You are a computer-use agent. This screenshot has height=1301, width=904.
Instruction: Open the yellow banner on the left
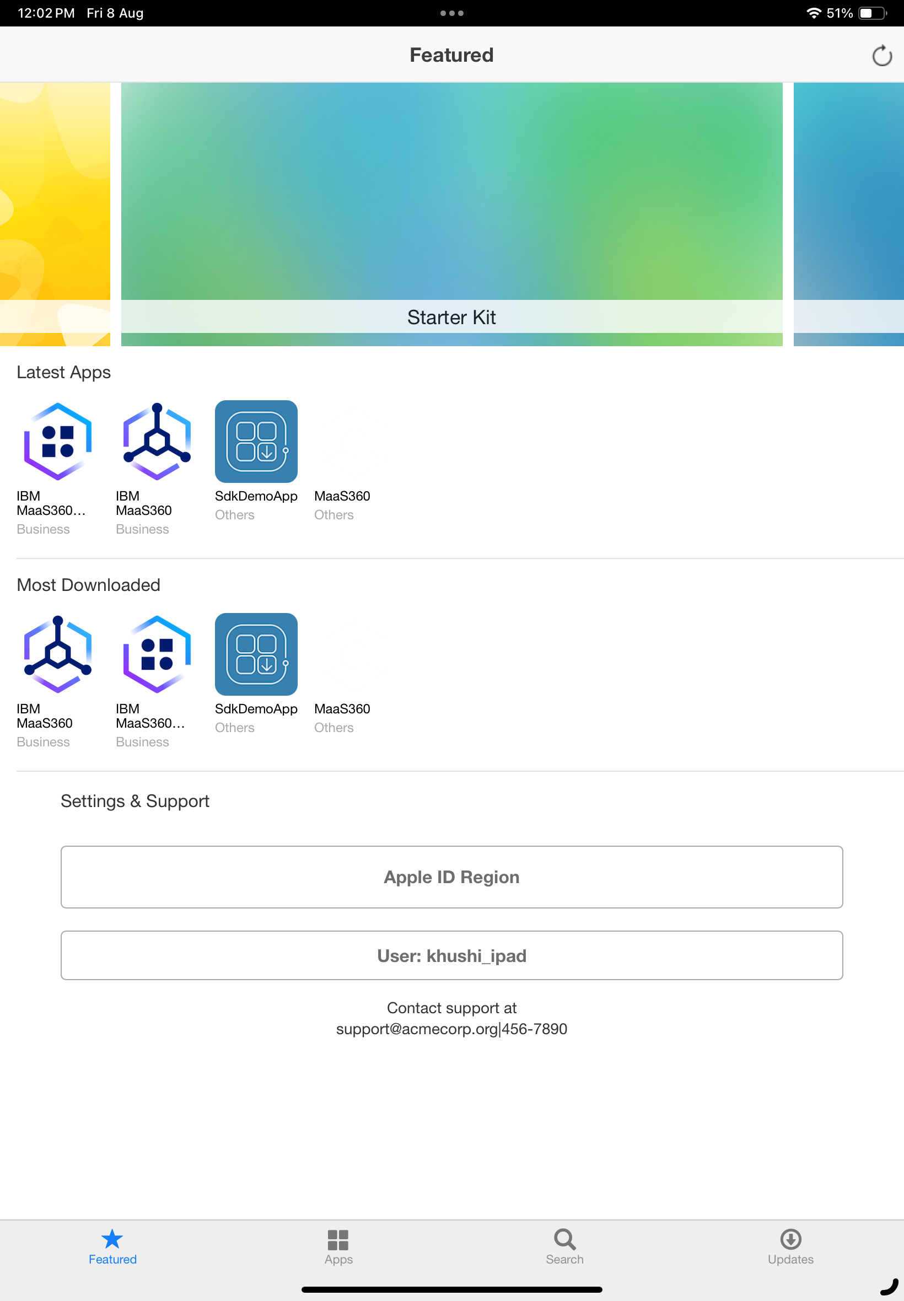pyautogui.click(x=55, y=214)
